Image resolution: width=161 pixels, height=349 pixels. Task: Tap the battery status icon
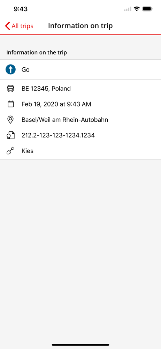(x=147, y=9)
